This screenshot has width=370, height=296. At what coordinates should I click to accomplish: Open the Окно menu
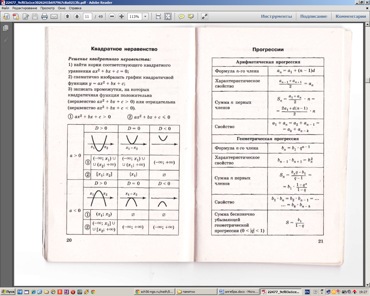click(x=62, y=8)
